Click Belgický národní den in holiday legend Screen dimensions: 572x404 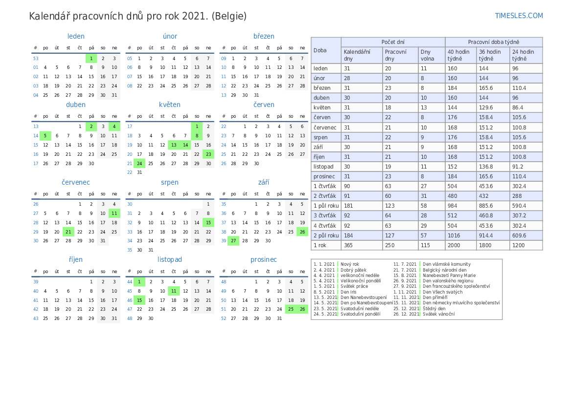coord(444,270)
